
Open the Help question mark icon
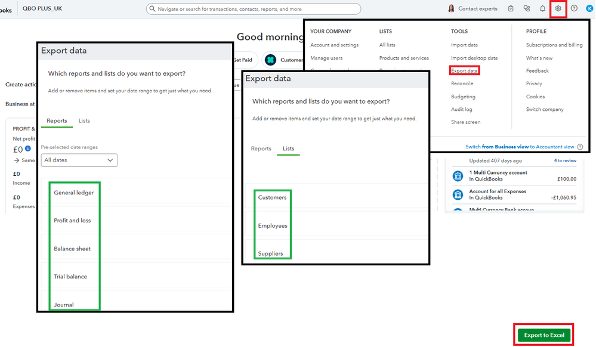coord(574,8)
